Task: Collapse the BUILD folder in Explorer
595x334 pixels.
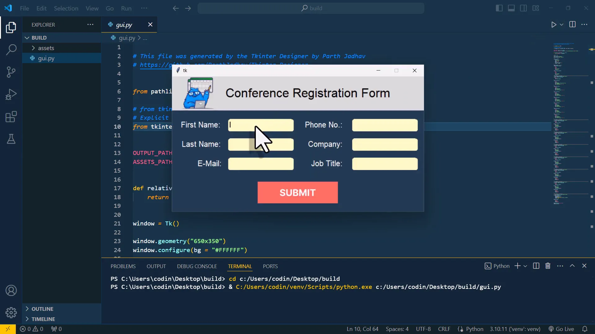Action: pyautogui.click(x=27, y=37)
